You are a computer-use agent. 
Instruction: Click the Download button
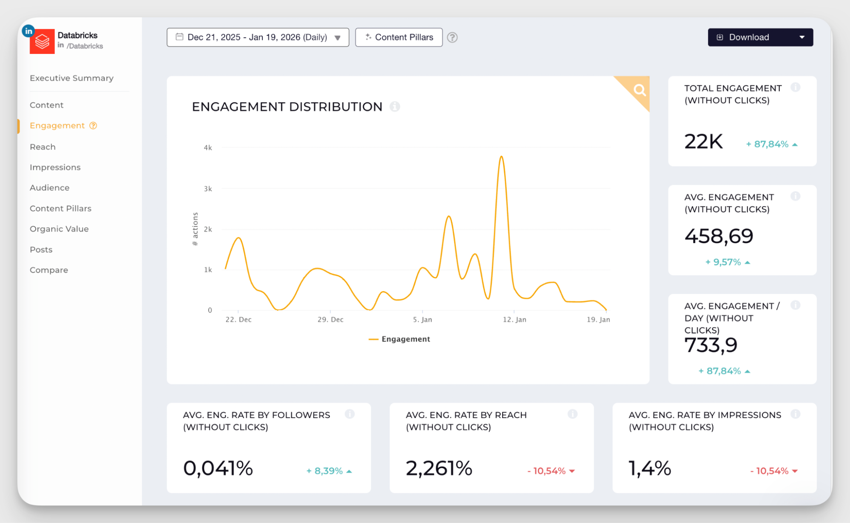(x=749, y=37)
